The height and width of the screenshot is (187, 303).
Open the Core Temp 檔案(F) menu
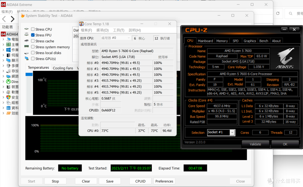[x=86, y=30]
